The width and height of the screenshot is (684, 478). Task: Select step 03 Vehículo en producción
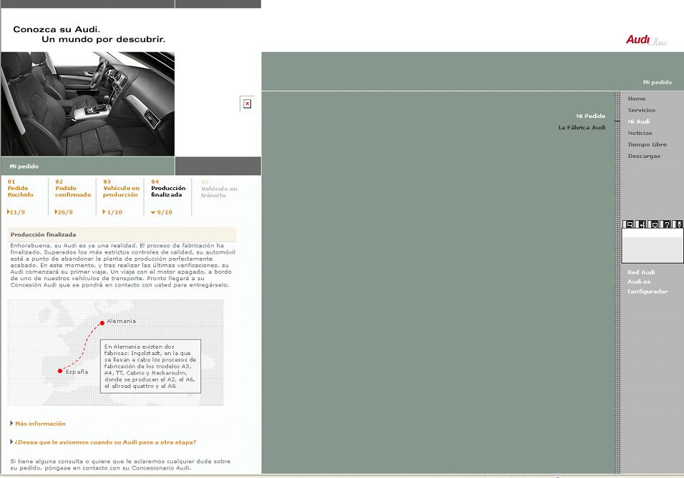click(121, 188)
